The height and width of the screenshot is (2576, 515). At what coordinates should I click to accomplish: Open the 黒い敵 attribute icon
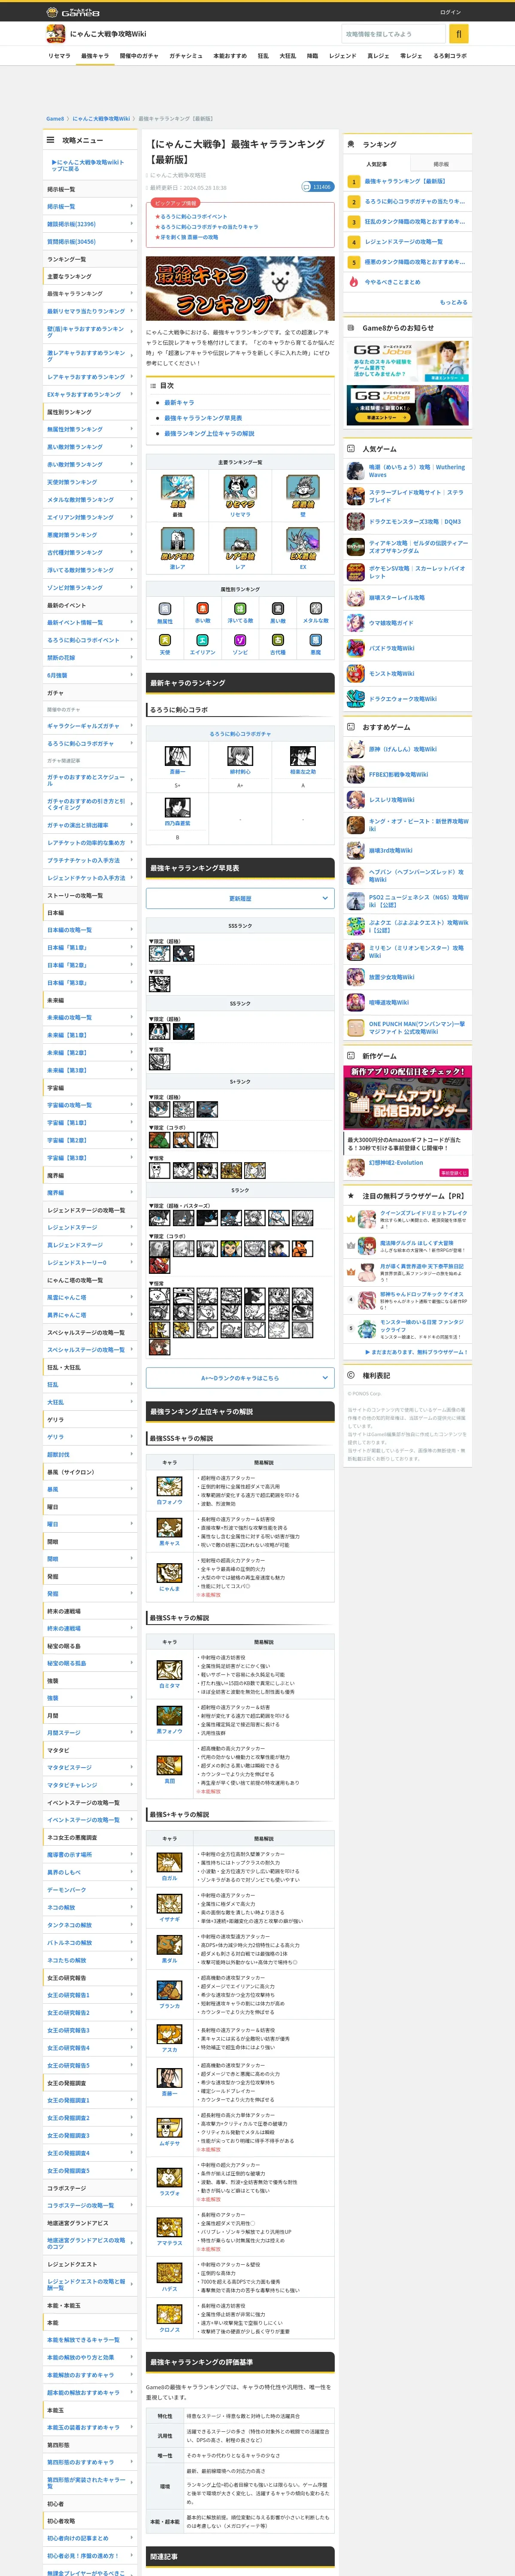click(278, 608)
